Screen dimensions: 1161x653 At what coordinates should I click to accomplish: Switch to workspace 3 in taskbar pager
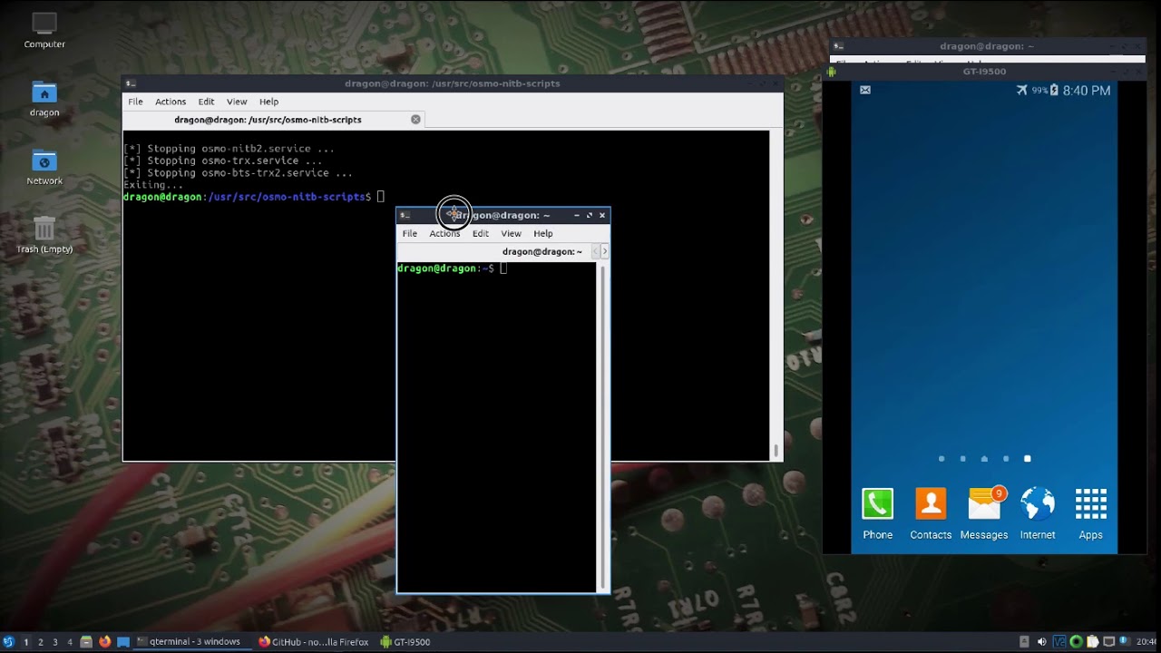tap(54, 642)
